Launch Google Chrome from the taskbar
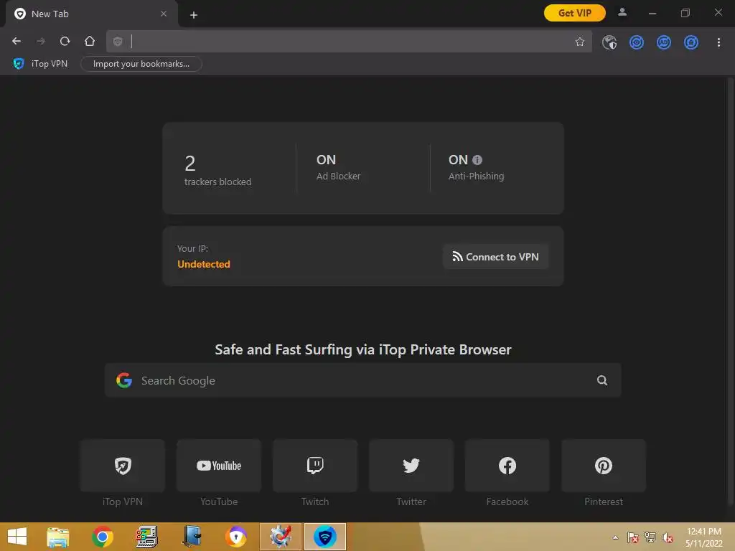 click(103, 537)
